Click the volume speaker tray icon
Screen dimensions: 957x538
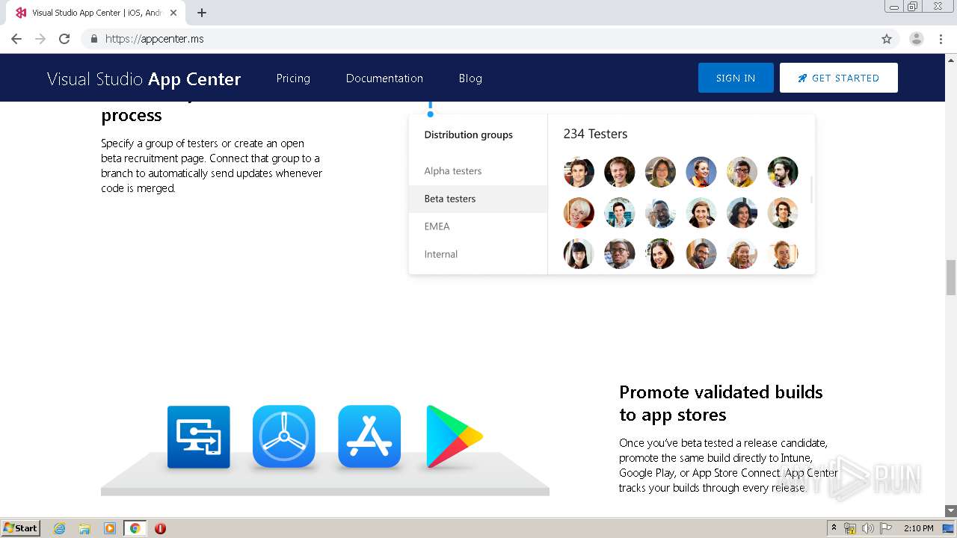[867, 528]
